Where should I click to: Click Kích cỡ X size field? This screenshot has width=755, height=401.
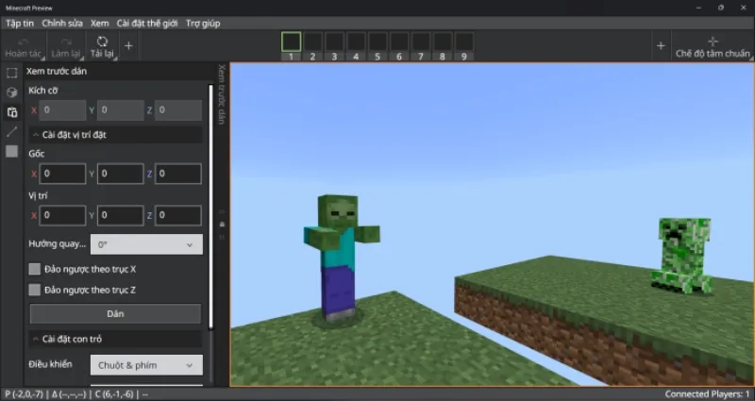point(62,110)
